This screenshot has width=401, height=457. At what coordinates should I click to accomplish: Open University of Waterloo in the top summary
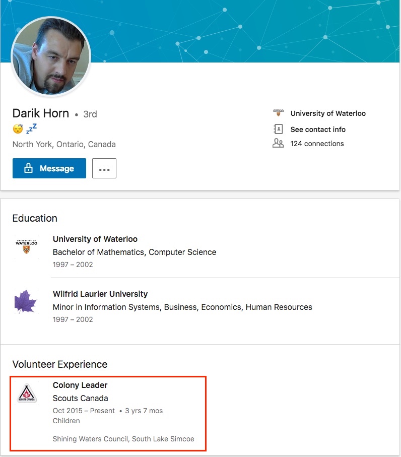click(x=328, y=113)
